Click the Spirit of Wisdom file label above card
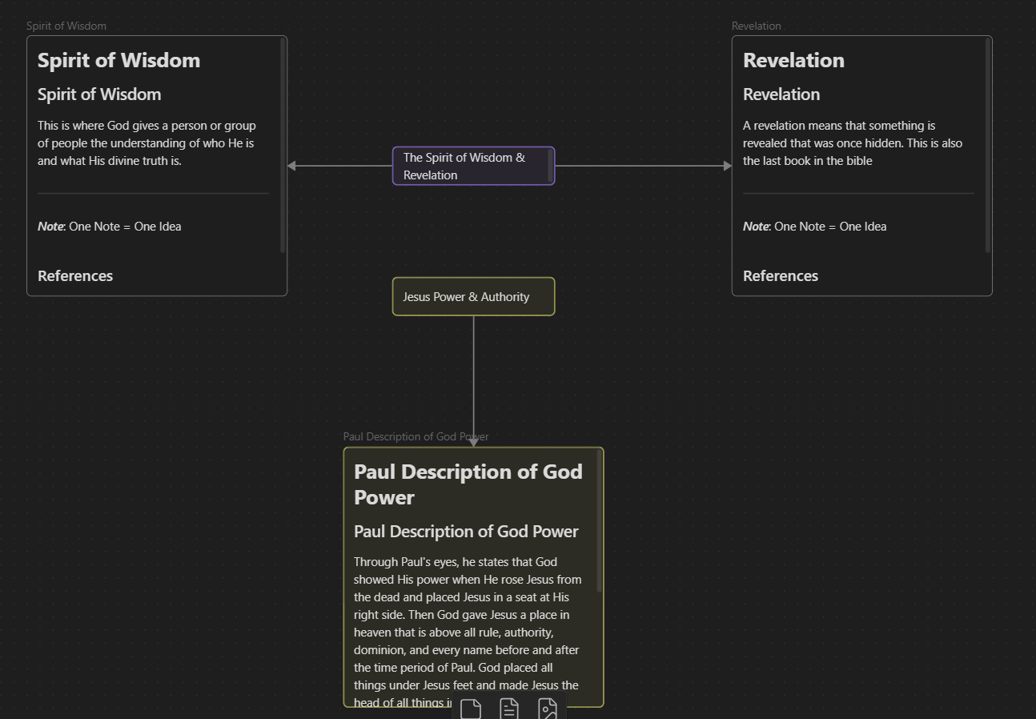This screenshot has height=719, width=1036. 66,26
